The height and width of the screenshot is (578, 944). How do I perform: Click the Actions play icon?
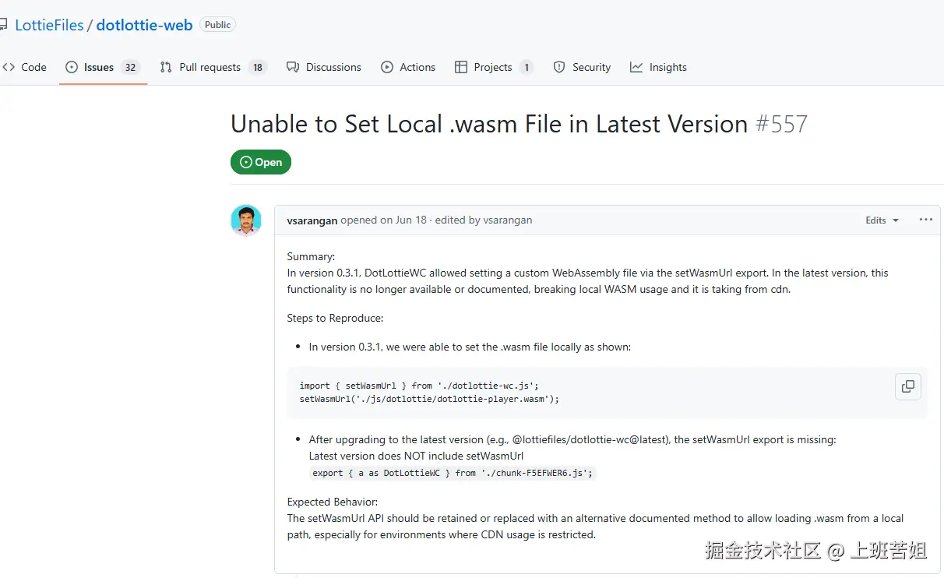click(387, 67)
